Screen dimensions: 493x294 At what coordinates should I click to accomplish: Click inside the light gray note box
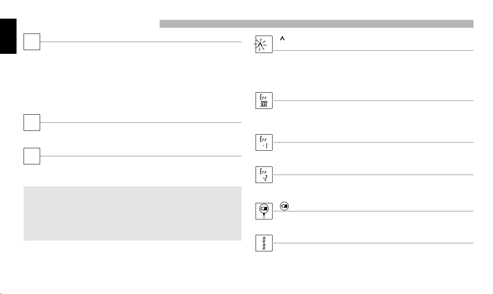[132, 213]
